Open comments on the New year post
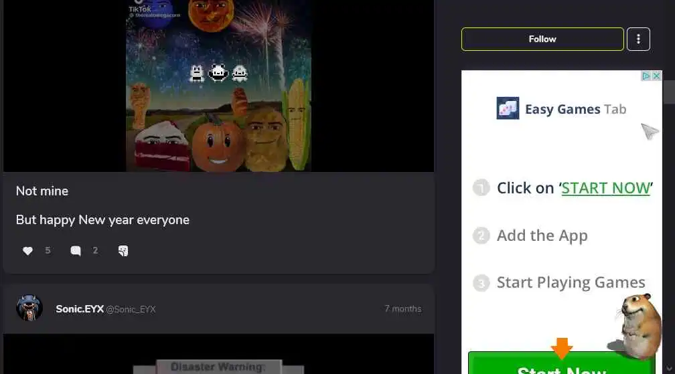This screenshot has width=675, height=374. pos(76,251)
